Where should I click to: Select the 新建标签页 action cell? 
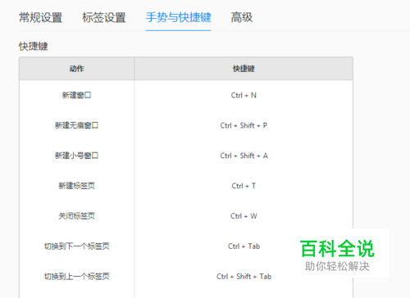[77, 186]
